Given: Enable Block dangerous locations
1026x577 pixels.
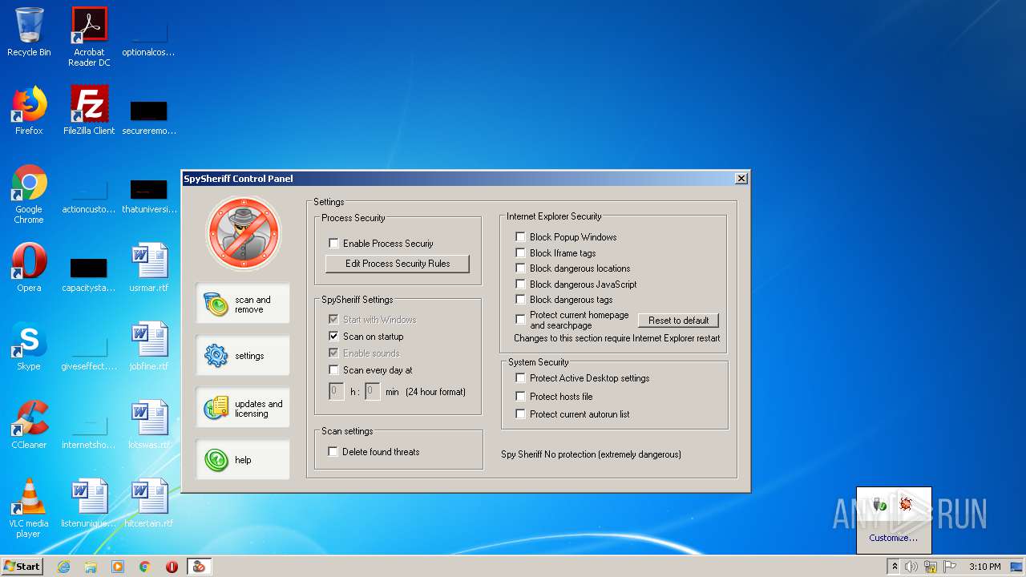Looking at the screenshot, I should pyautogui.click(x=520, y=268).
